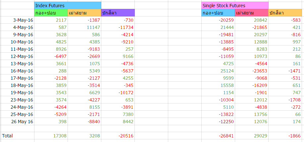The width and height of the screenshot is (304, 142).
Task: Click the purple บักสีดา header cell
Action: coord(118,13)
